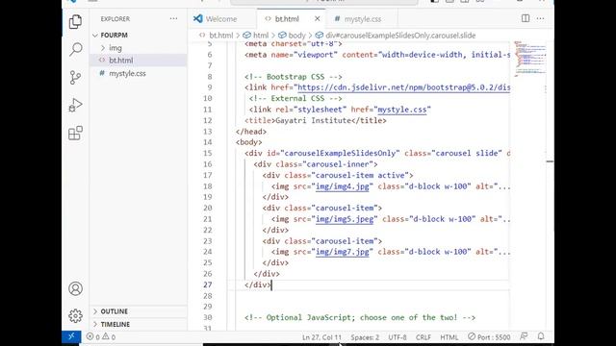Follow img/img7.jpg link on line 24
Screen dimensions: 616x346
pos(343,252)
